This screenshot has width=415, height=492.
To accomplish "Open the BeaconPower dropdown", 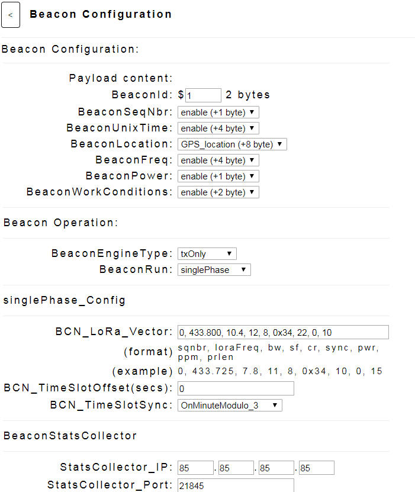I will pyautogui.click(x=218, y=176).
